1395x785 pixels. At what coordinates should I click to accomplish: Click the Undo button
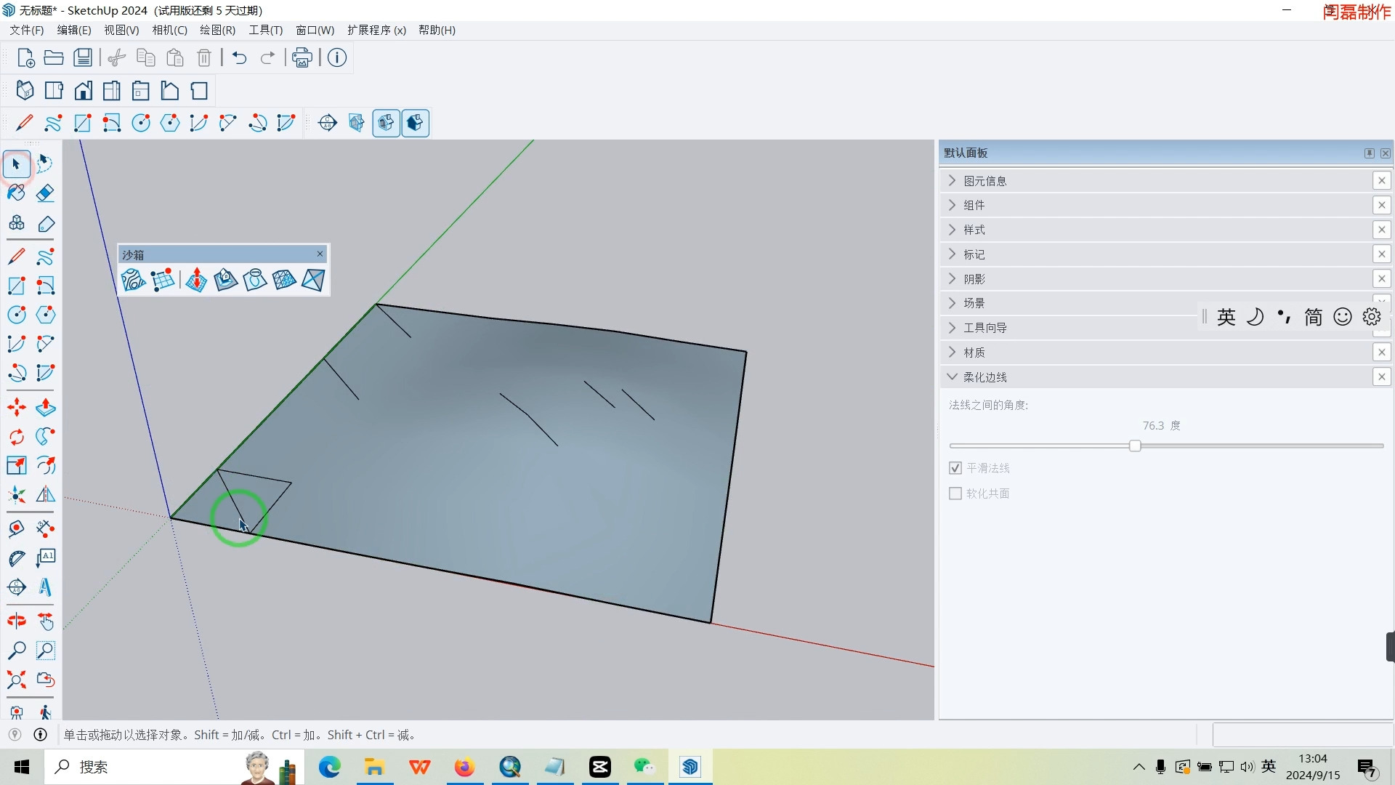point(239,57)
